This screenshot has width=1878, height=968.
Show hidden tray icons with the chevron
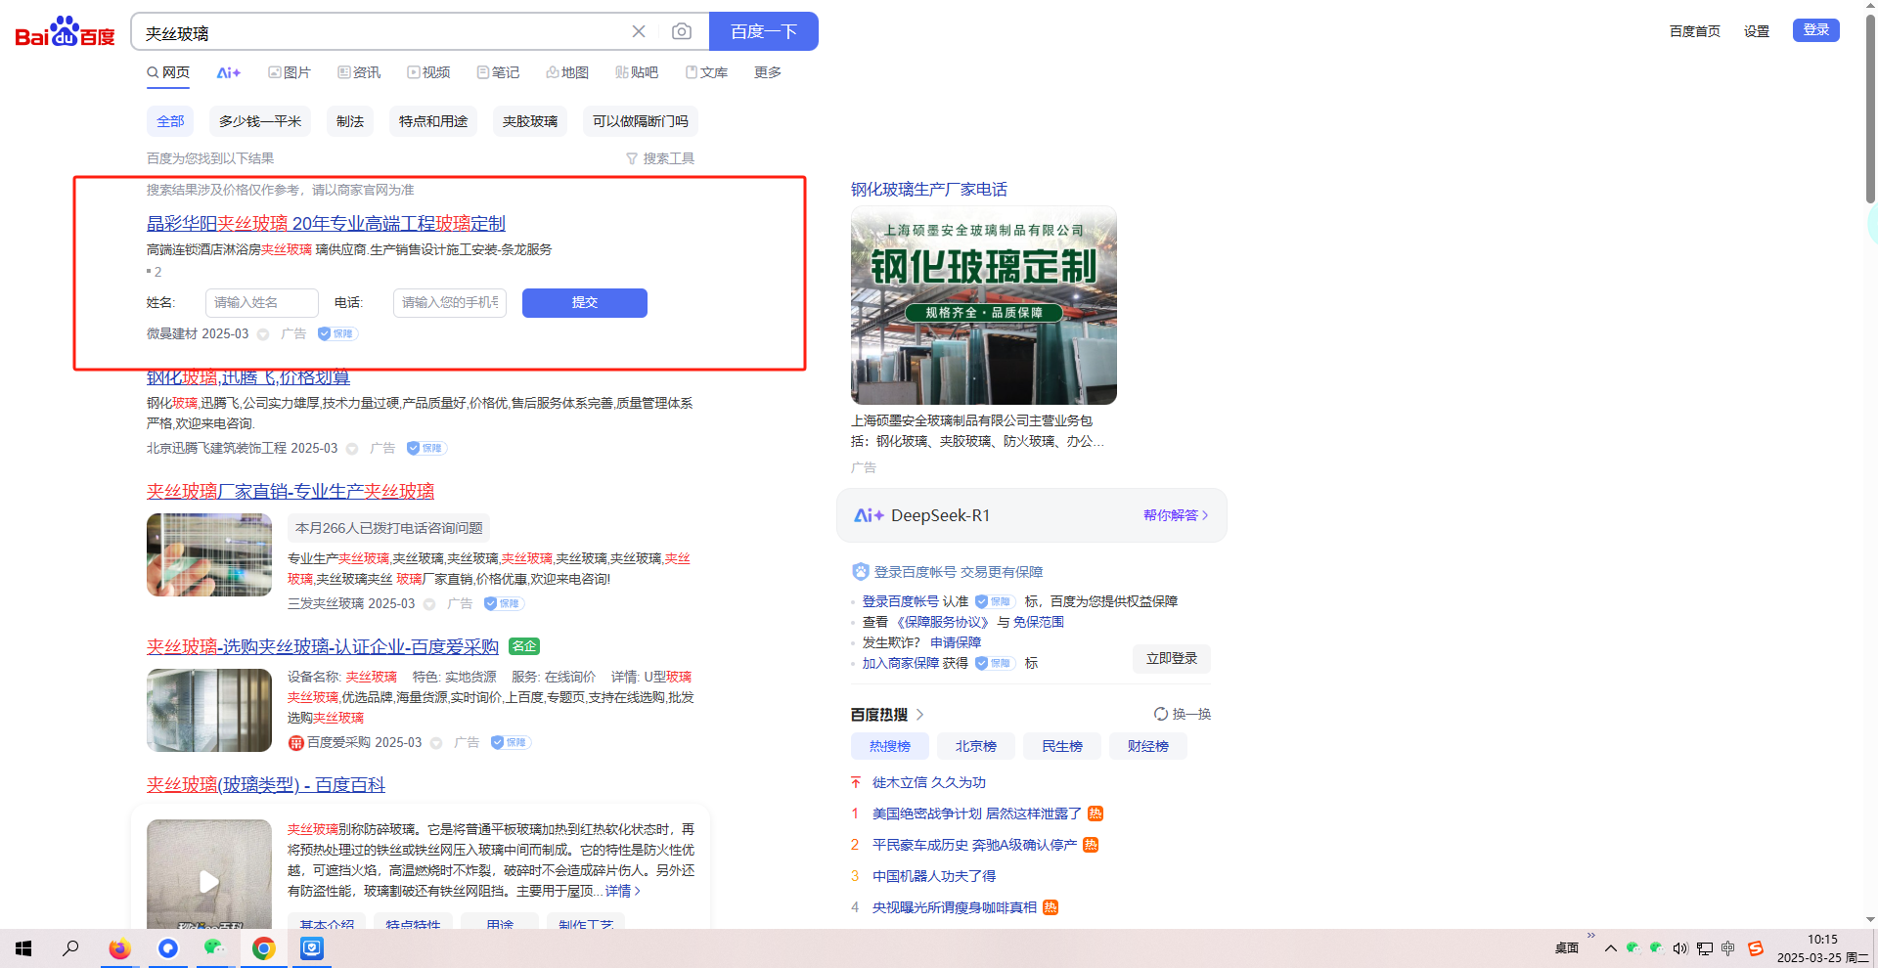1611,948
